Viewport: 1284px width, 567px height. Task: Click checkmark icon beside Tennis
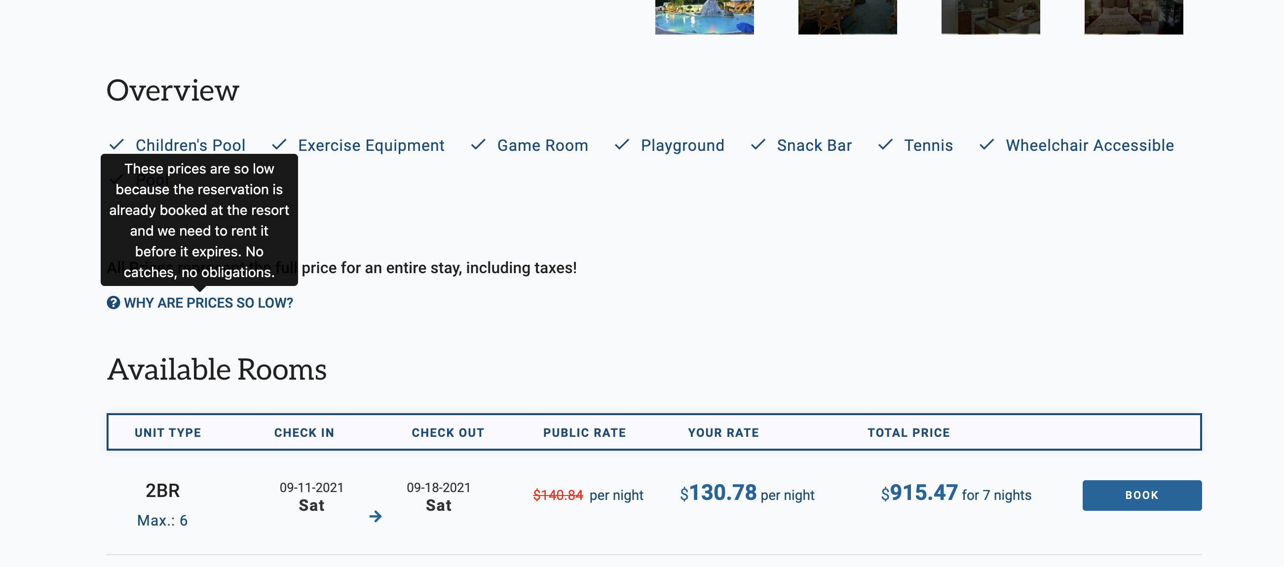[x=885, y=145]
